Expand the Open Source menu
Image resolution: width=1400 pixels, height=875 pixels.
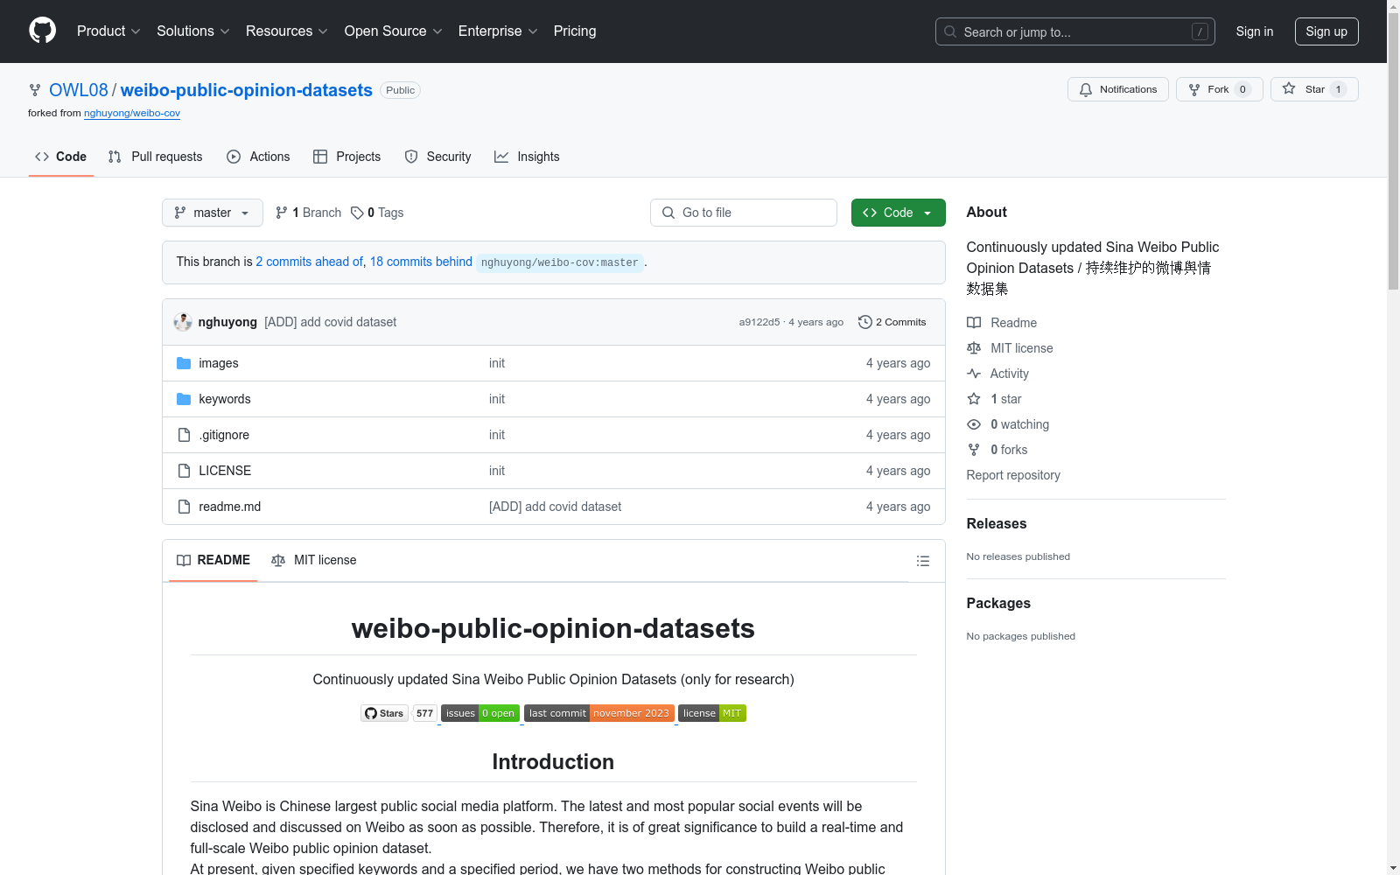pos(394,31)
